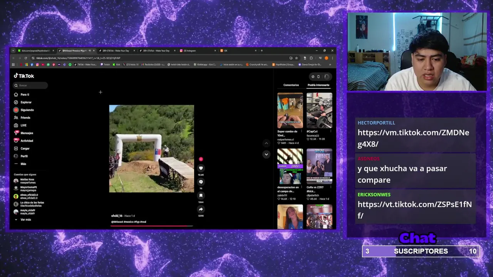The height and width of the screenshot is (277, 493).
Task: Open the Cargar upload page
Action: click(x=22, y=149)
